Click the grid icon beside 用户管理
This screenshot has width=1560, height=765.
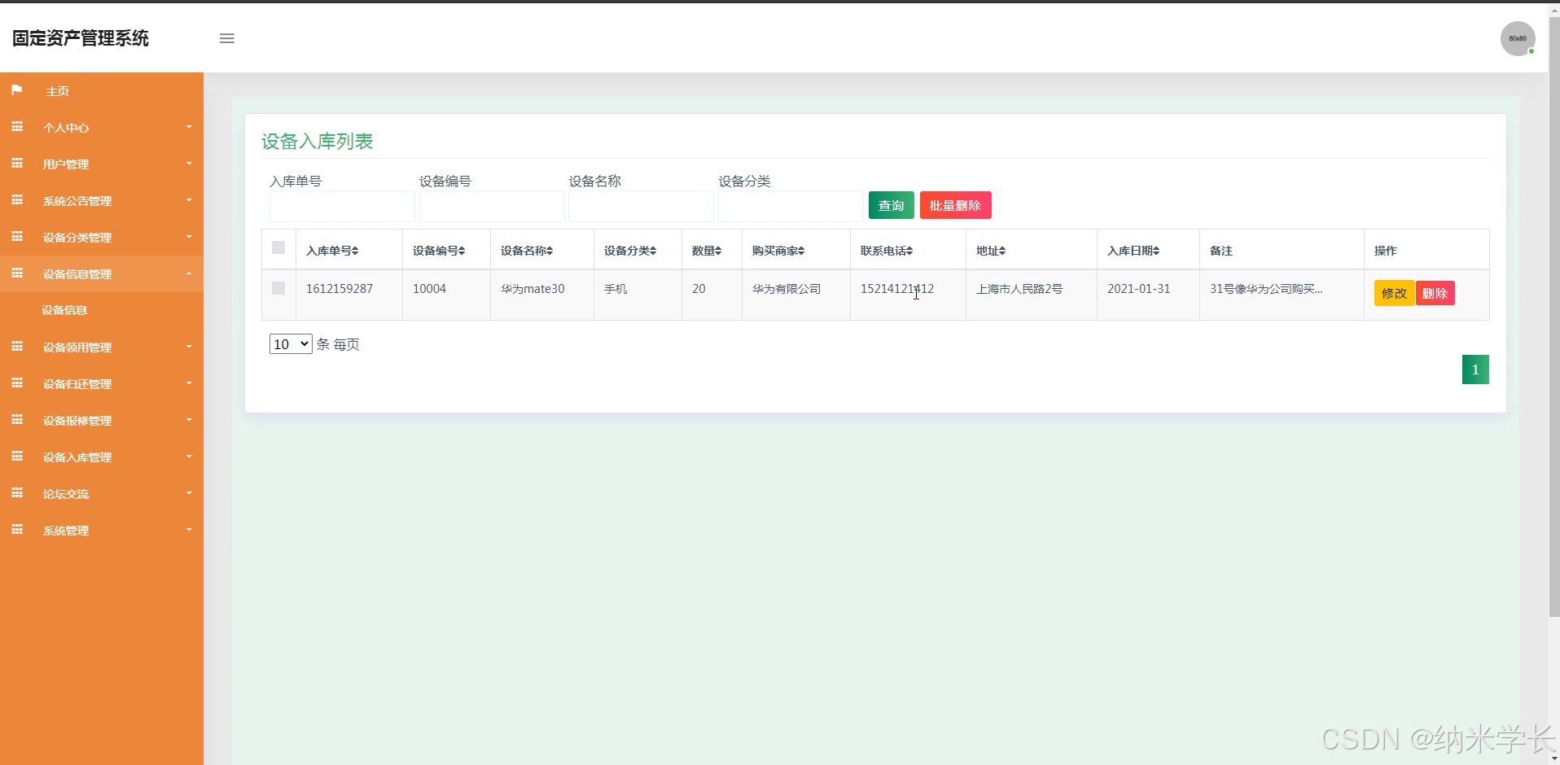17,164
